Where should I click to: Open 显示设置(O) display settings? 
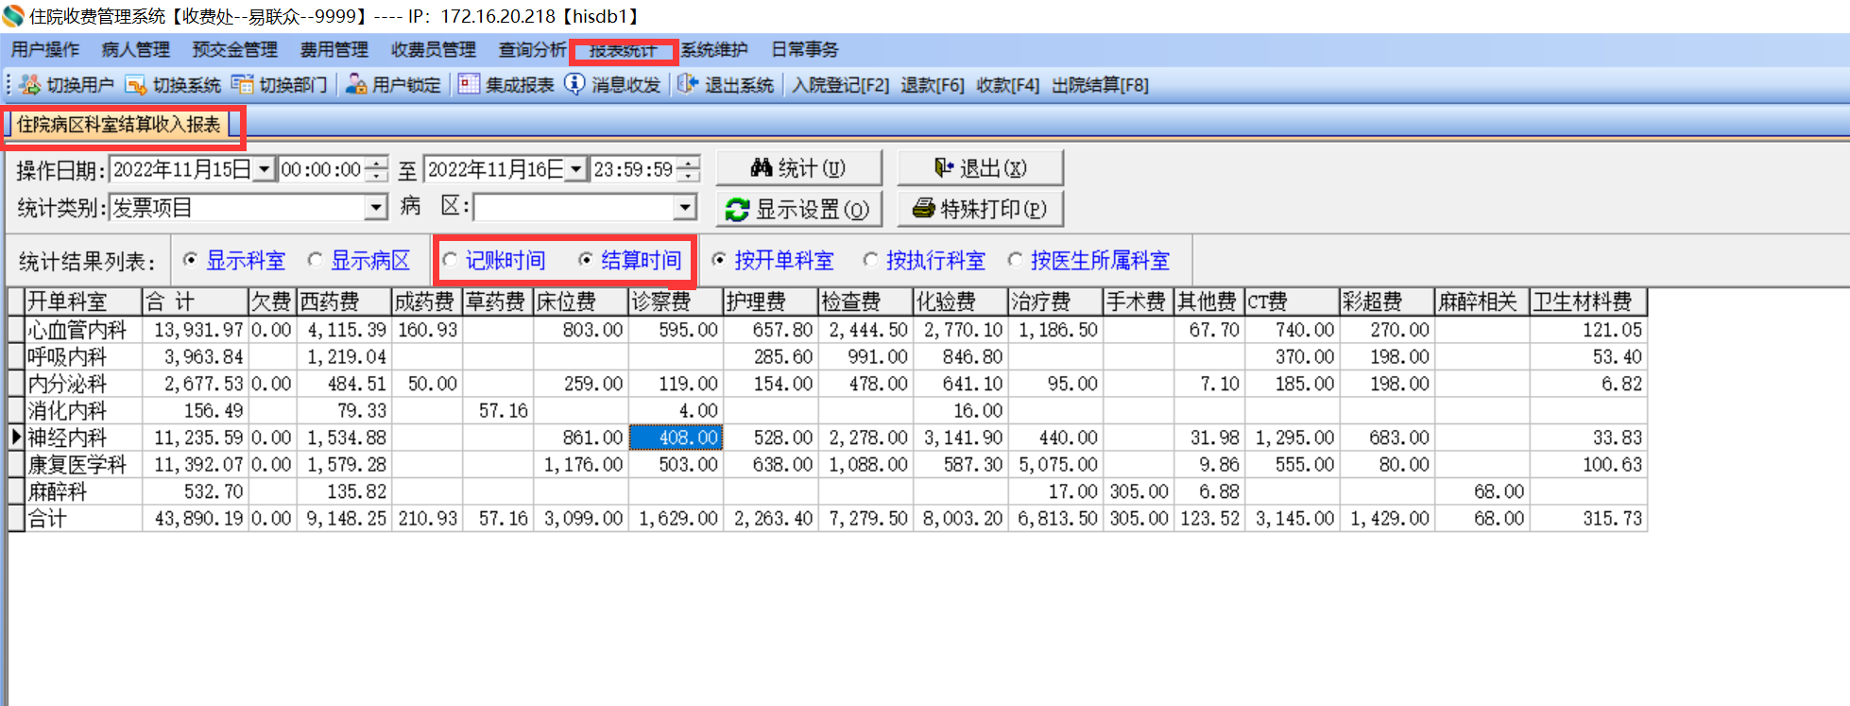[x=798, y=209]
